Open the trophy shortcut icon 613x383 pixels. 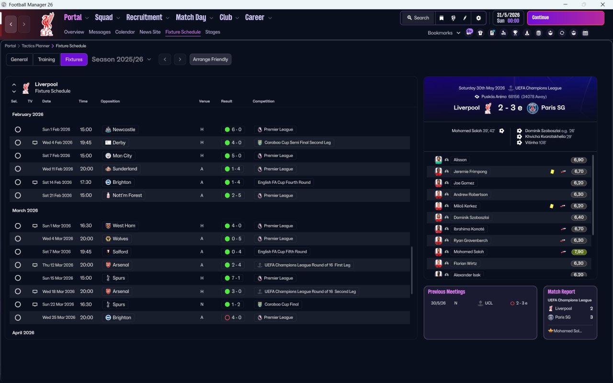(x=515, y=33)
